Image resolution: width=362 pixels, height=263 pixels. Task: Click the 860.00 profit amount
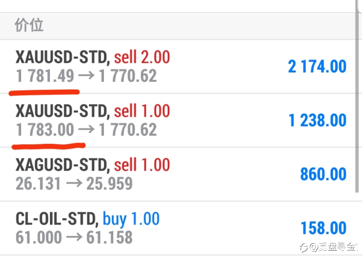pos(323,174)
